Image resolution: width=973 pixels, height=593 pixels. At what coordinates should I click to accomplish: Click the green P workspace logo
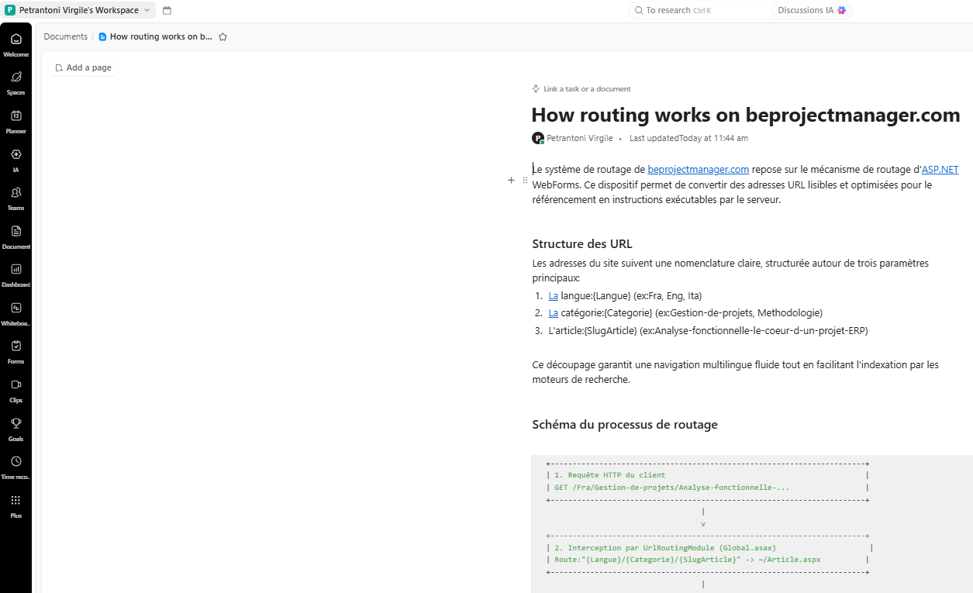pyautogui.click(x=10, y=10)
